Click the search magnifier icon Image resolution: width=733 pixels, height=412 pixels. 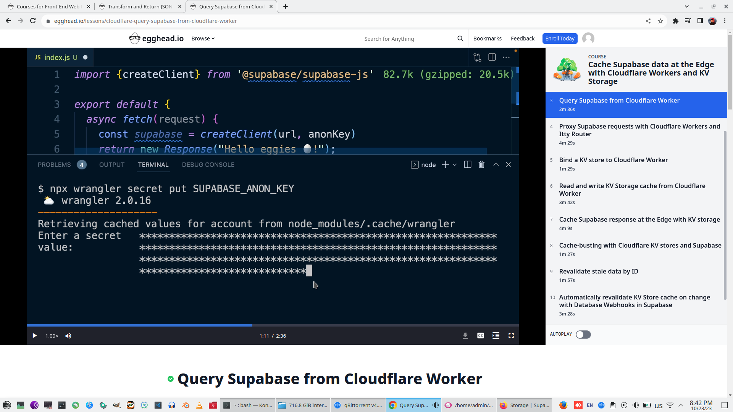coord(460,39)
